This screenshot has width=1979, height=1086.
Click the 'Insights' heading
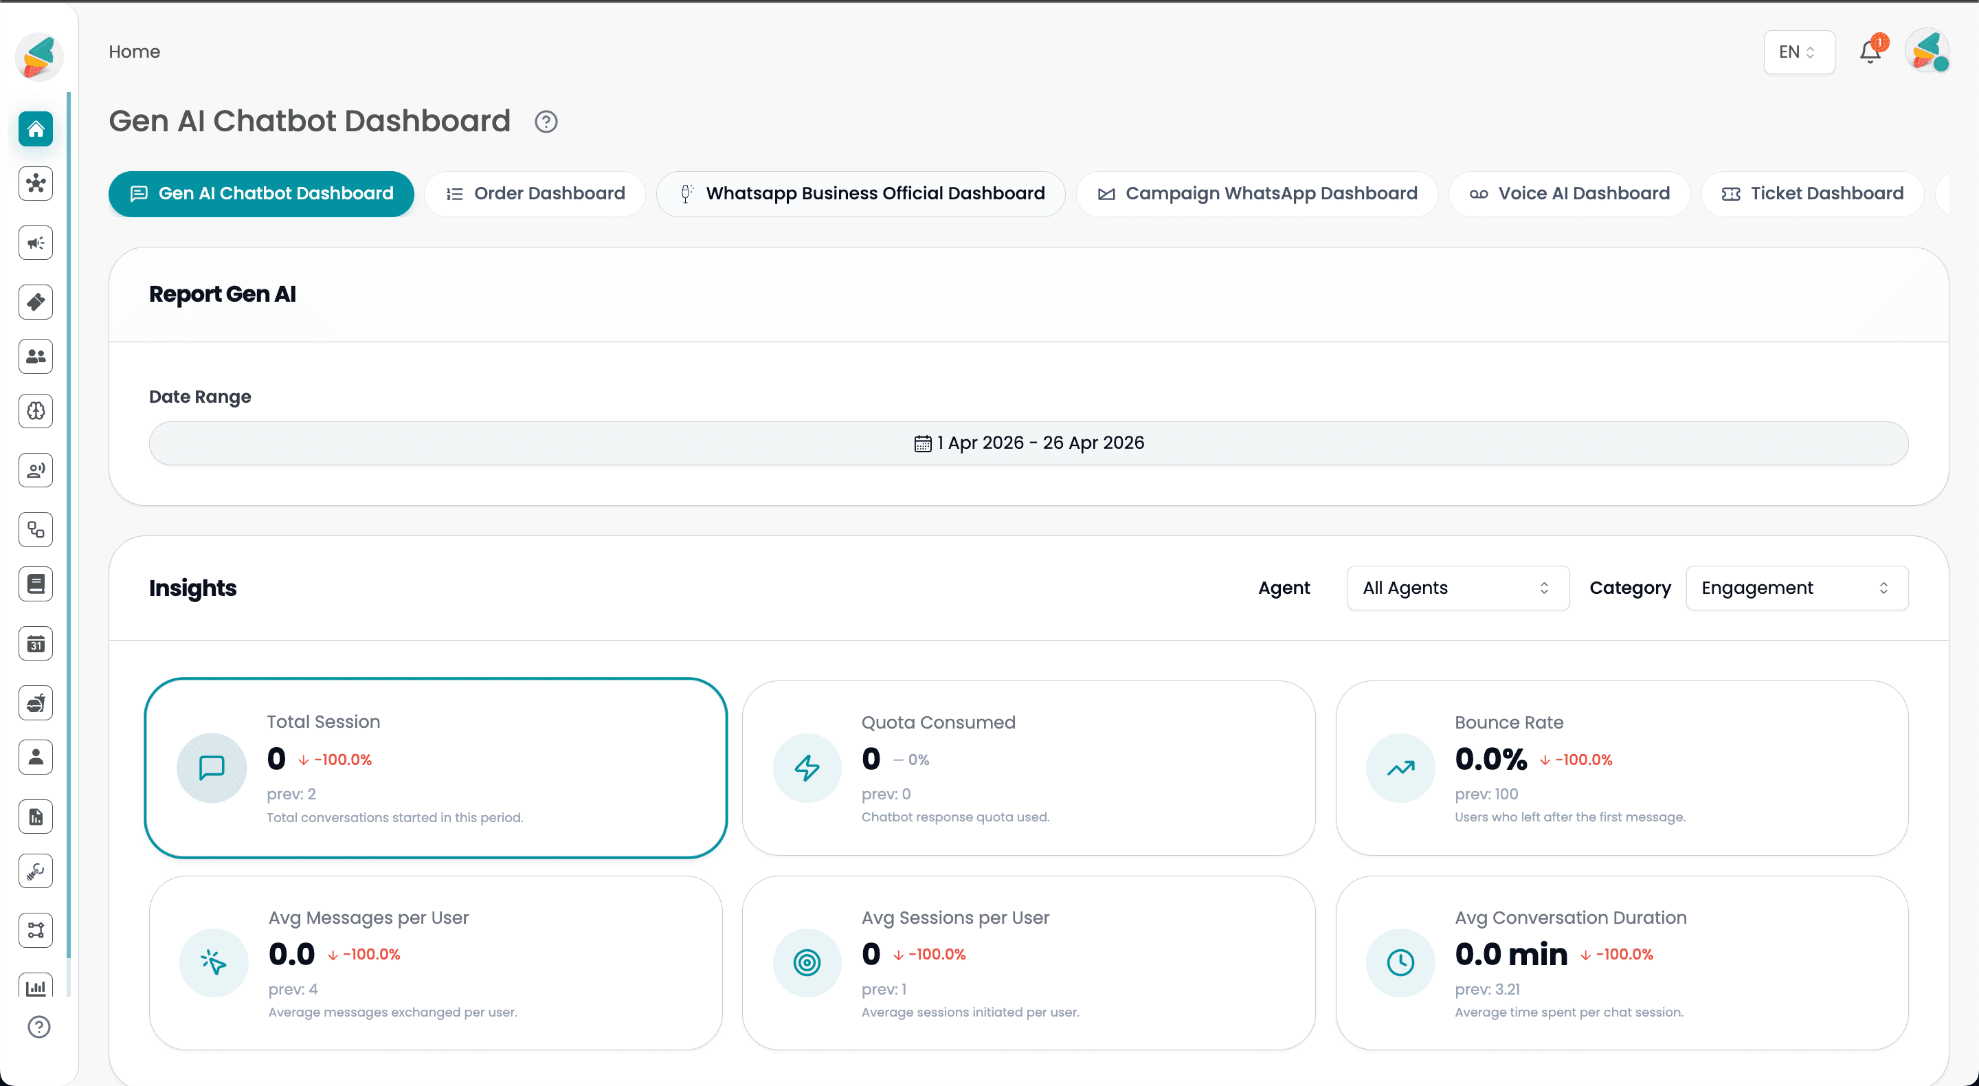[193, 589]
